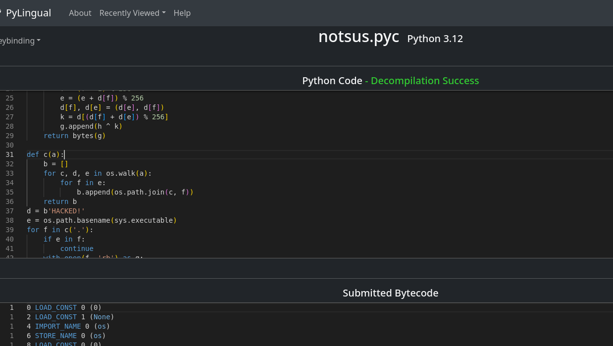The height and width of the screenshot is (346, 613).
Task: Open the About page
Action: click(x=80, y=13)
